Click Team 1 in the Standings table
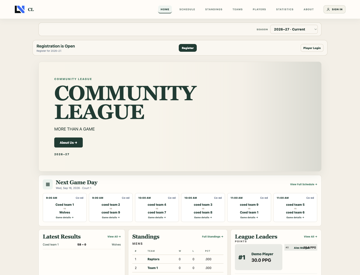 pyautogui.click(x=152, y=268)
